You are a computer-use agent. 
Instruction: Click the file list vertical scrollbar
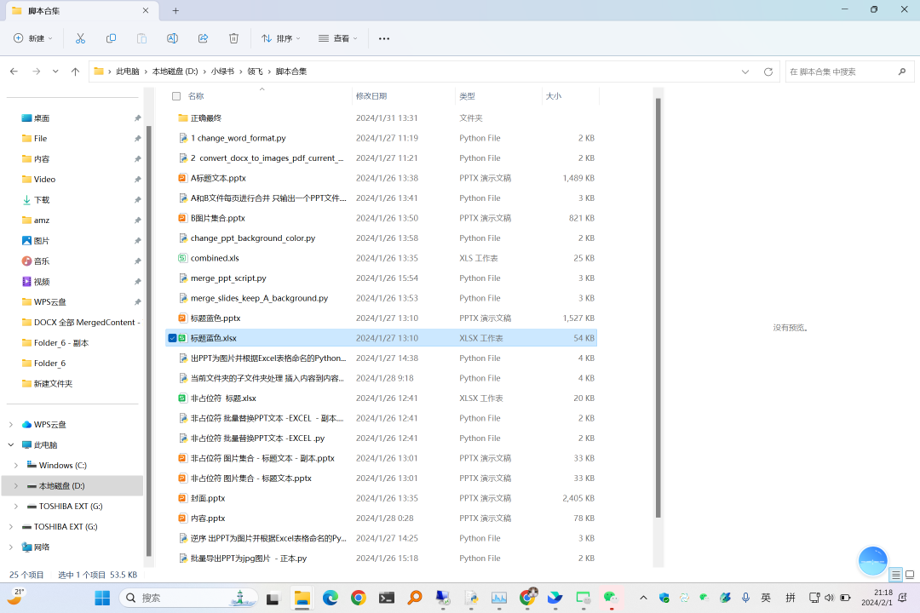tap(658, 308)
